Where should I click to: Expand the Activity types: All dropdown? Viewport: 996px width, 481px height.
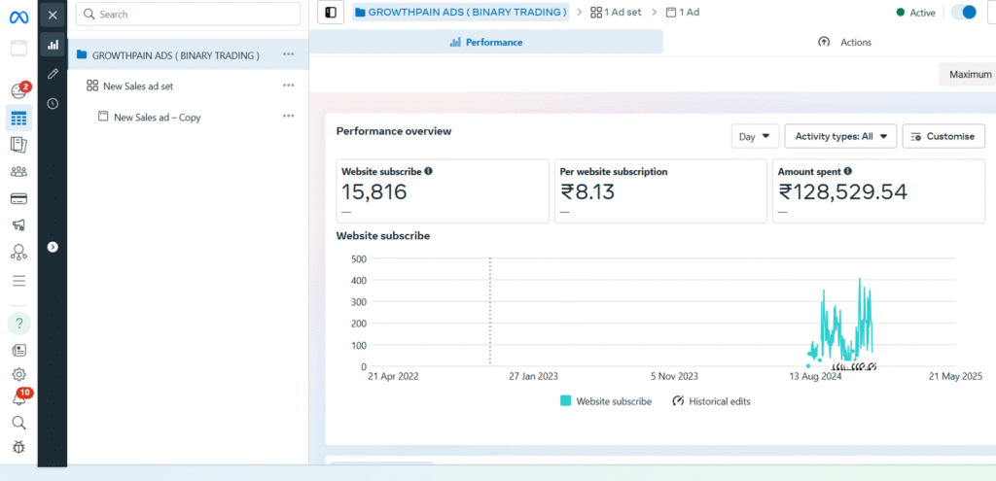point(840,137)
